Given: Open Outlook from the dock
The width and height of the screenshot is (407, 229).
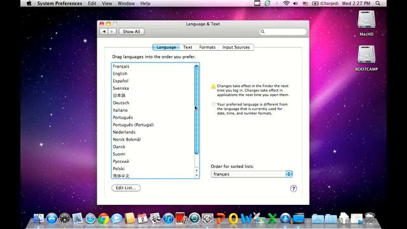Looking at the screenshot, I should tap(233, 218).
